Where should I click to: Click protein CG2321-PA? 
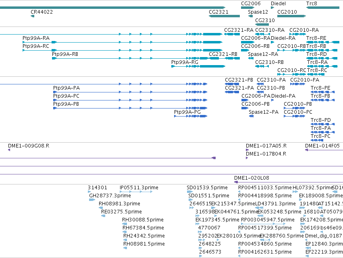coord(239,88)
